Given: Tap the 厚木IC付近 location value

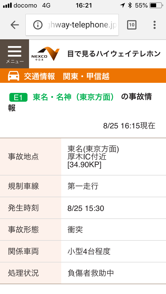Looking at the screenshot, I should click(87, 157).
